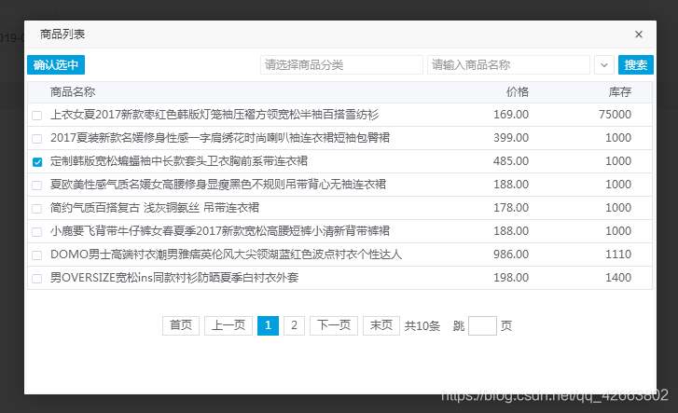Click the 共10条 total count text
This screenshot has width=678, height=413.
[422, 326]
